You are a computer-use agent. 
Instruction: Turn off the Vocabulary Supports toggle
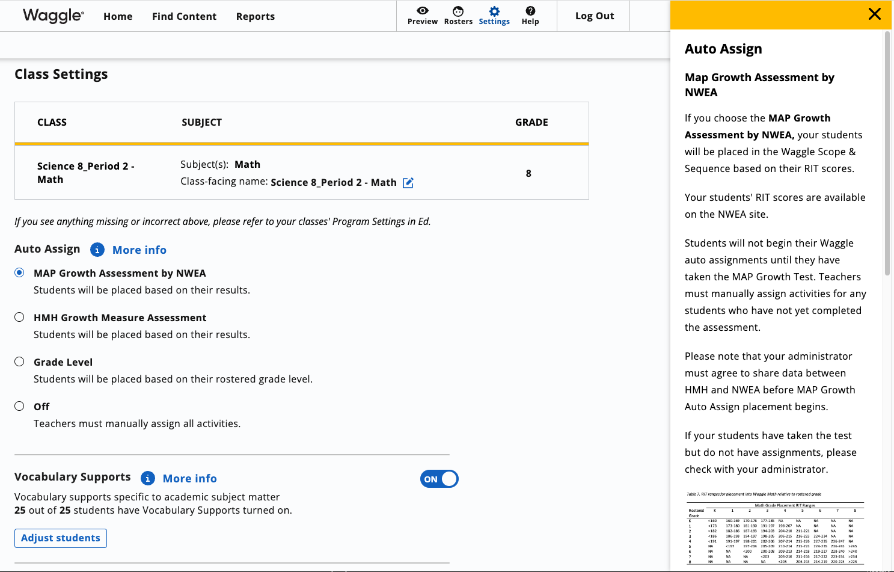pos(439,479)
